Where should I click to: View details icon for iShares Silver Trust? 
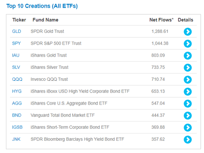pos(188,68)
